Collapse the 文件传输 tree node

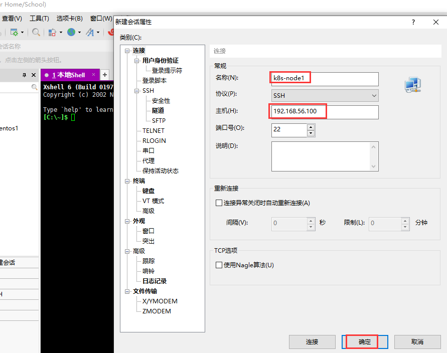(127, 292)
